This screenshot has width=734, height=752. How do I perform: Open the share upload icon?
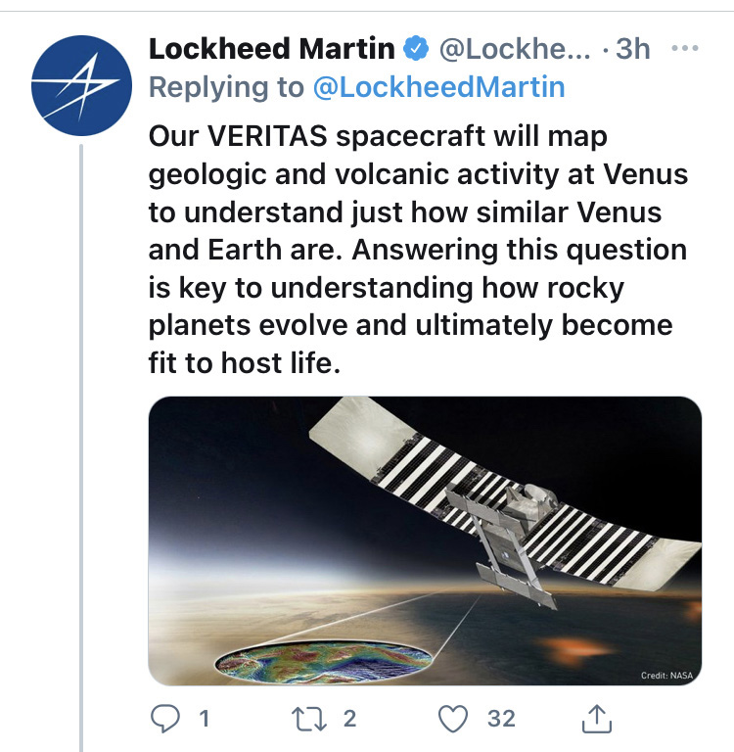[597, 718]
